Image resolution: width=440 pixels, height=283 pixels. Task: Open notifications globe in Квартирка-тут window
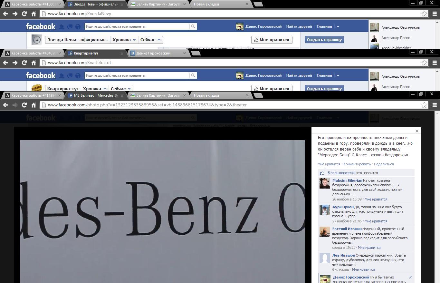tap(78, 75)
